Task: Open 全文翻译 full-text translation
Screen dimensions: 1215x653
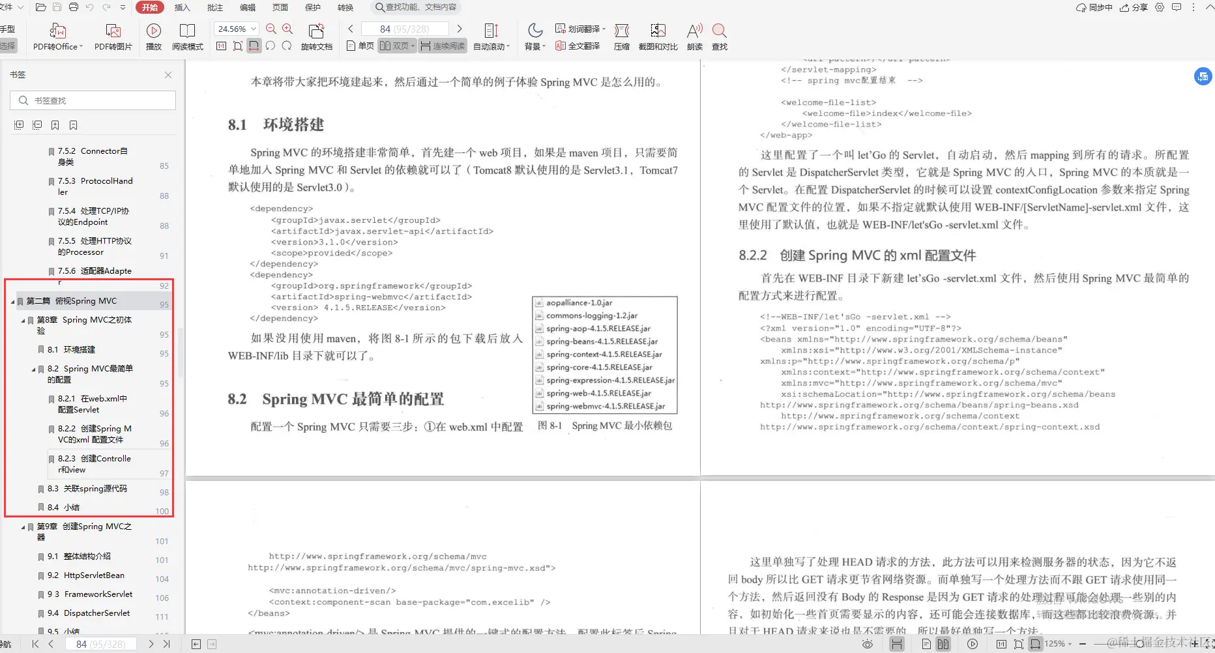Action: point(577,46)
